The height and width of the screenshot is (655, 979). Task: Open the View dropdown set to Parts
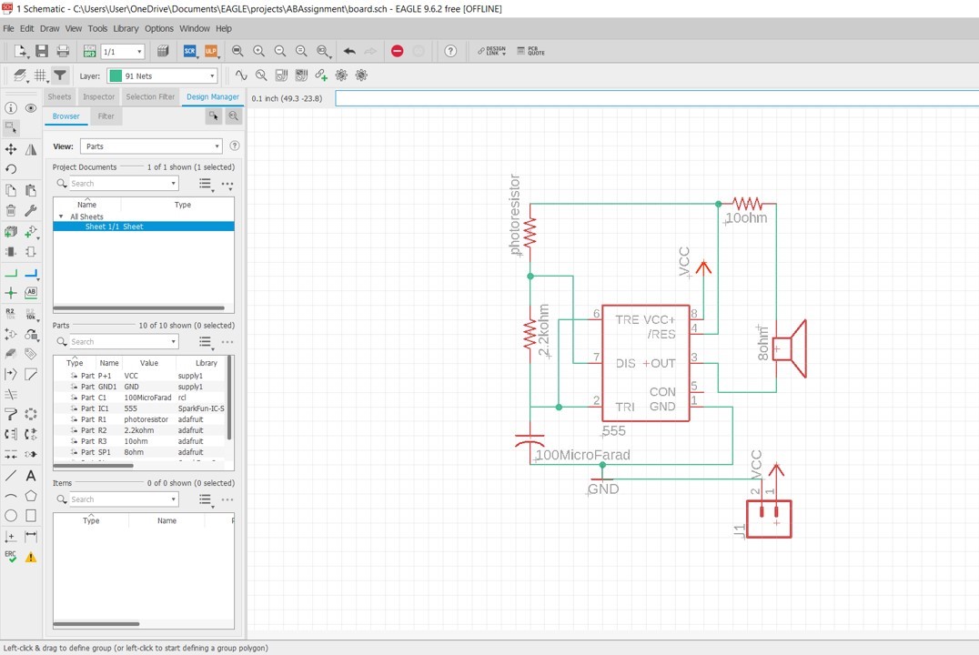point(151,146)
